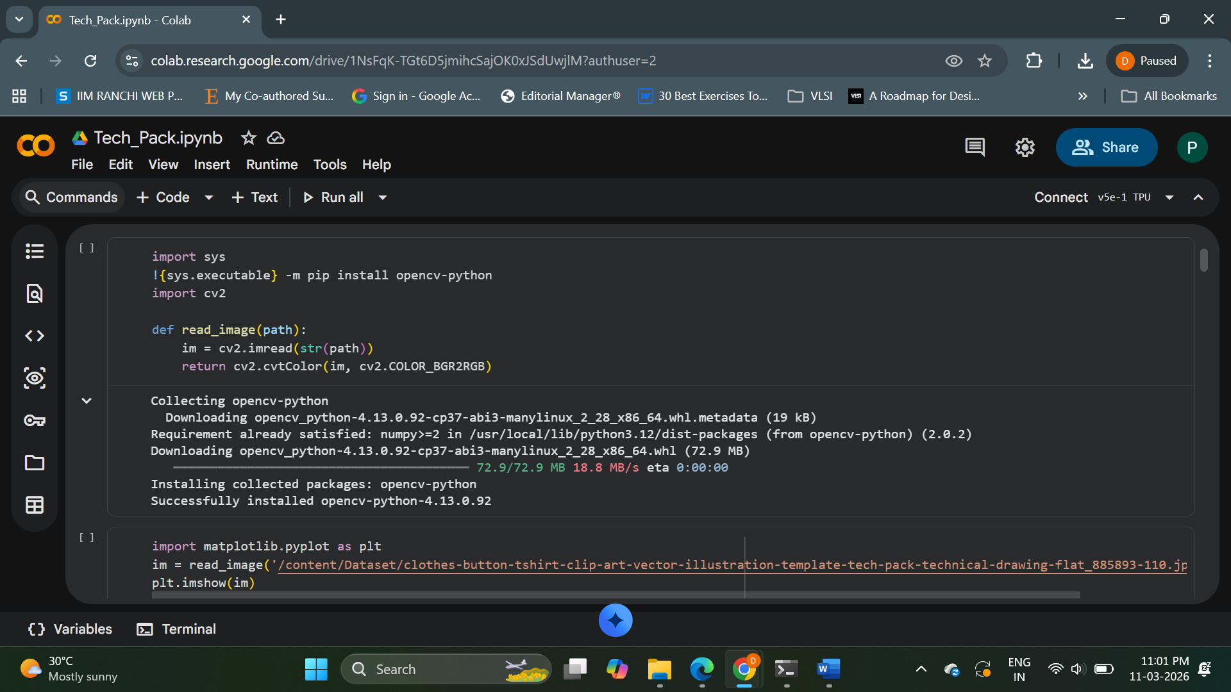Image resolution: width=1231 pixels, height=692 pixels.
Task: Open the Code snippets sidebar icon
Action: pyautogui.click(x=35, y=336)
